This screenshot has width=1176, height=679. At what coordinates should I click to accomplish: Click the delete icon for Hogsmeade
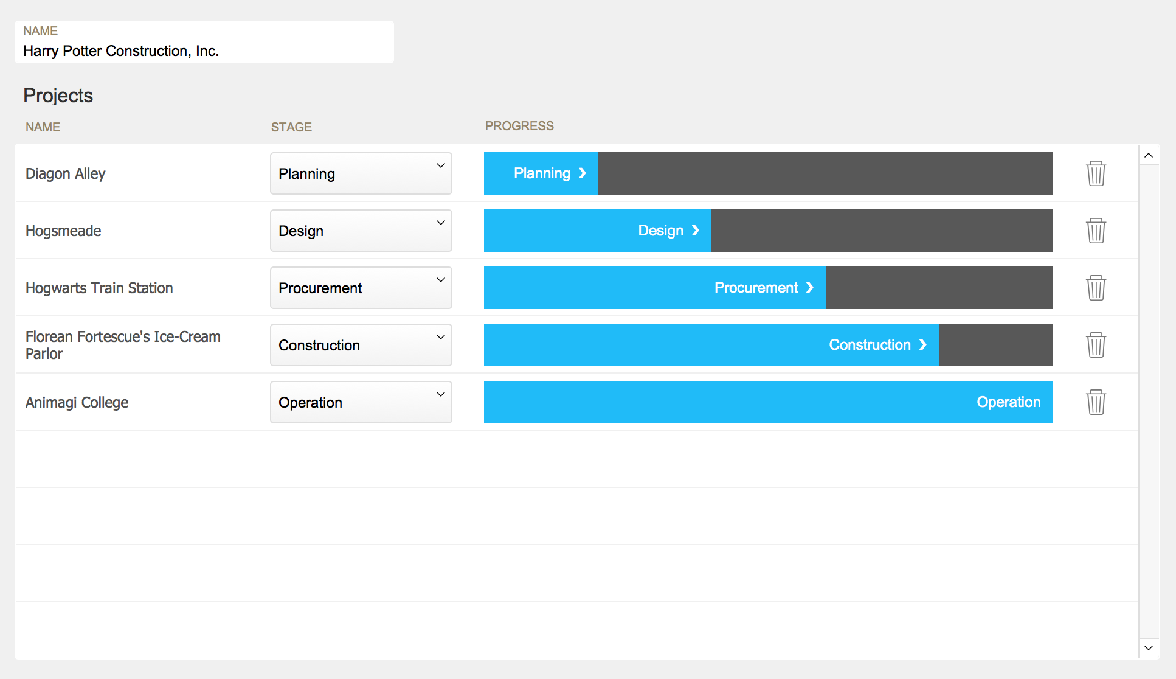[x=1097, y=229]
